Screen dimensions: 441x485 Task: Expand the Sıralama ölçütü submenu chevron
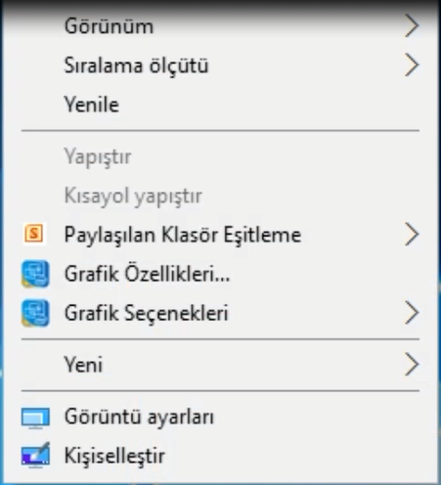pos(412,65)
